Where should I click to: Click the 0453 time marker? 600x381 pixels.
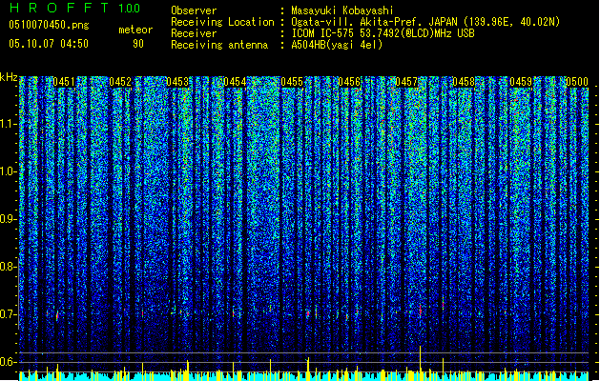tap(177, 82)
